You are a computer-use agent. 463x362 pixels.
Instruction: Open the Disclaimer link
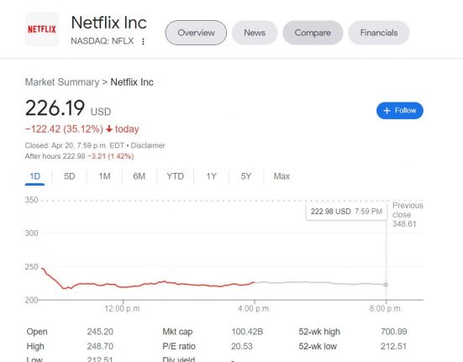pyautogui.click(x=148, y=145)
